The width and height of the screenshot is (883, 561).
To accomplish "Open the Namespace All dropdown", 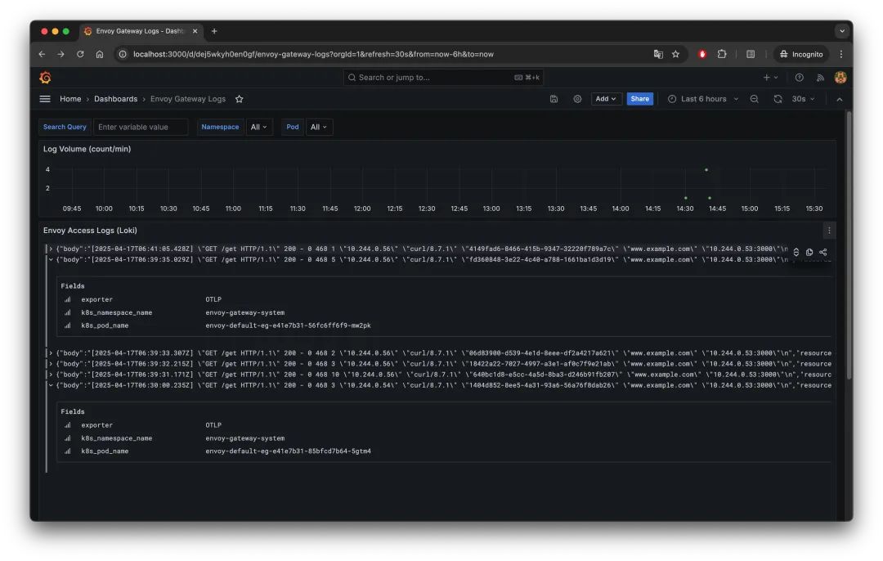I will [259, 128].
